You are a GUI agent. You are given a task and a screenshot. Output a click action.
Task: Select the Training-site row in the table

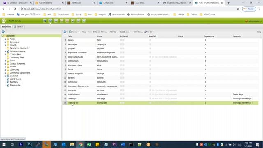click(161, 103)
